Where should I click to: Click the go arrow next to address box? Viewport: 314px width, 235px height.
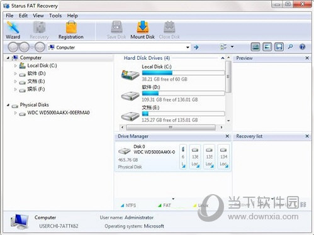(196, 47)
